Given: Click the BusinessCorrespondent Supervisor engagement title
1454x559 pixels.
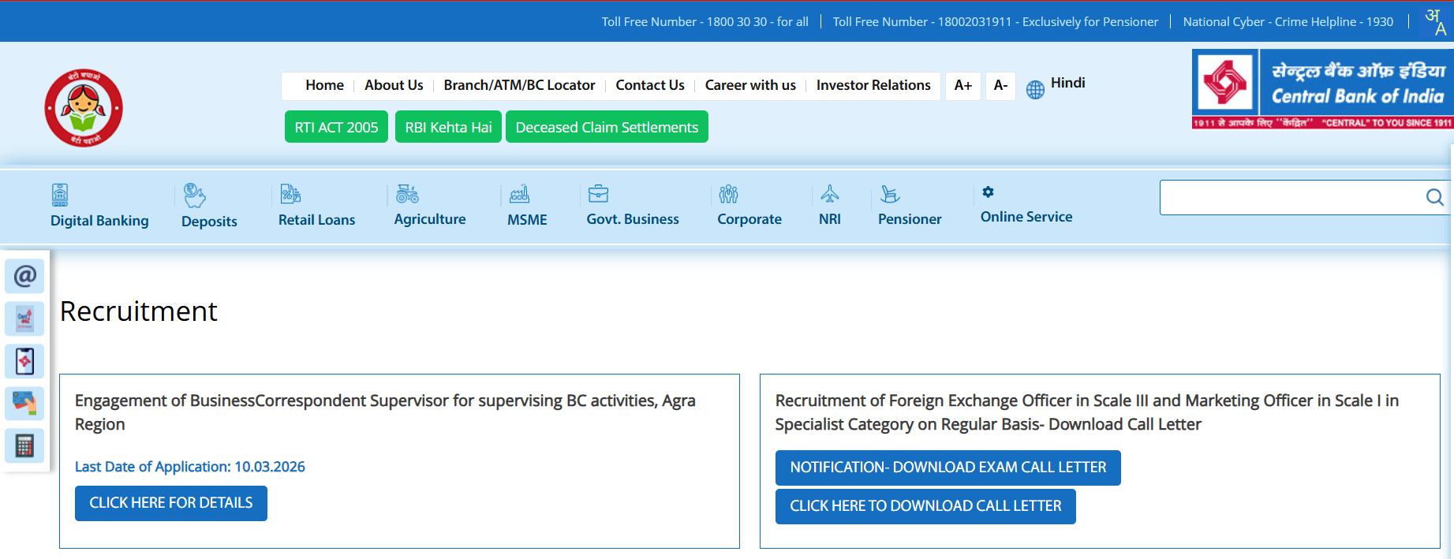Looking at the screenshot, I should [385, 412].
